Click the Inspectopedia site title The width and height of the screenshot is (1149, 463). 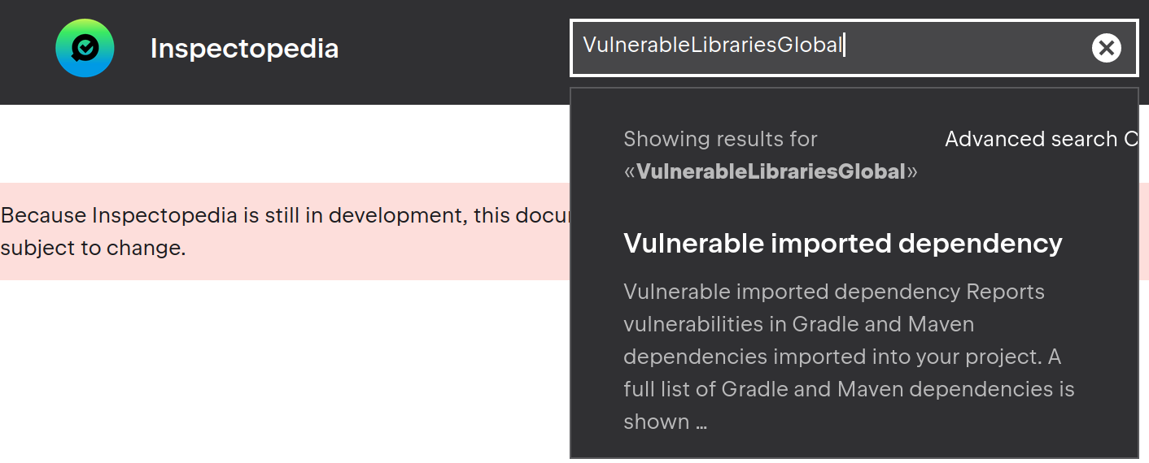coord(244,49)
